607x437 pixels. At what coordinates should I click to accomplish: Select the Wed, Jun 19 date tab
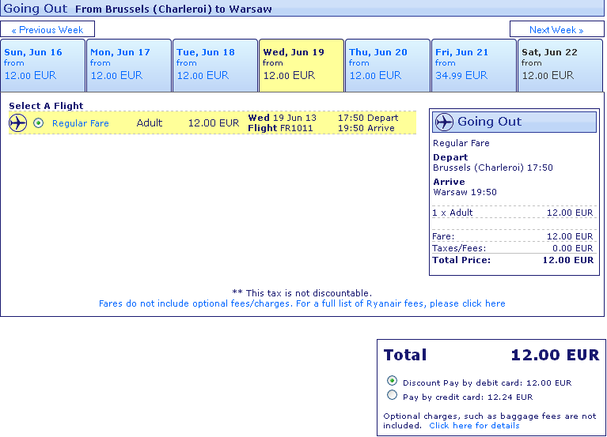point(302,66)
